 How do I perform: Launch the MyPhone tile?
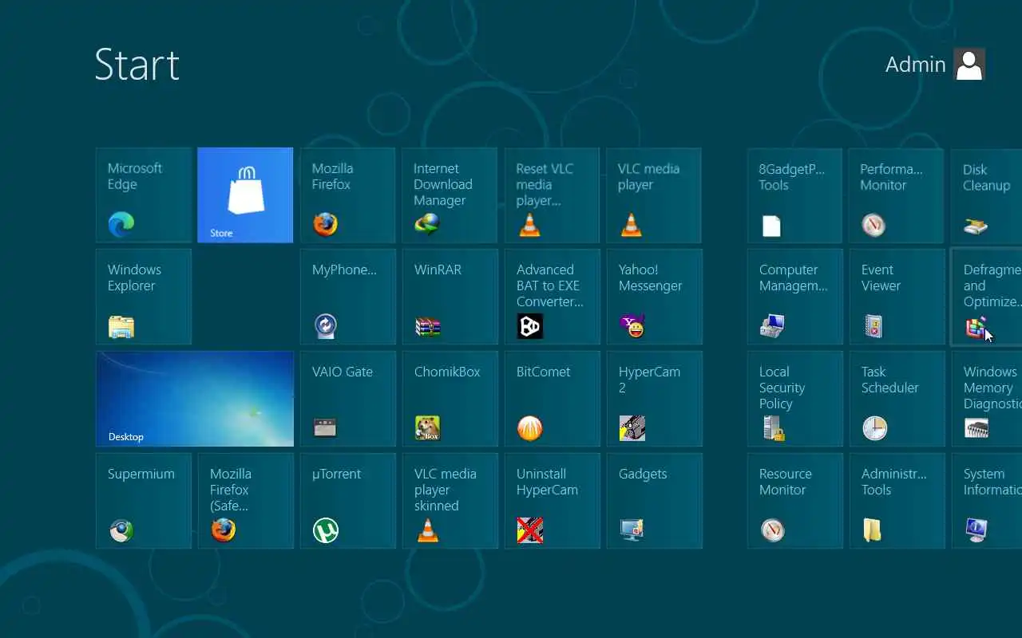click(347, 297)
